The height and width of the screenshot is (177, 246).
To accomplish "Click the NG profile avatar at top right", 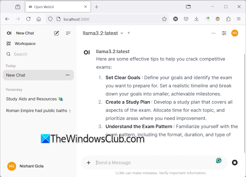I will click(235, 33).
